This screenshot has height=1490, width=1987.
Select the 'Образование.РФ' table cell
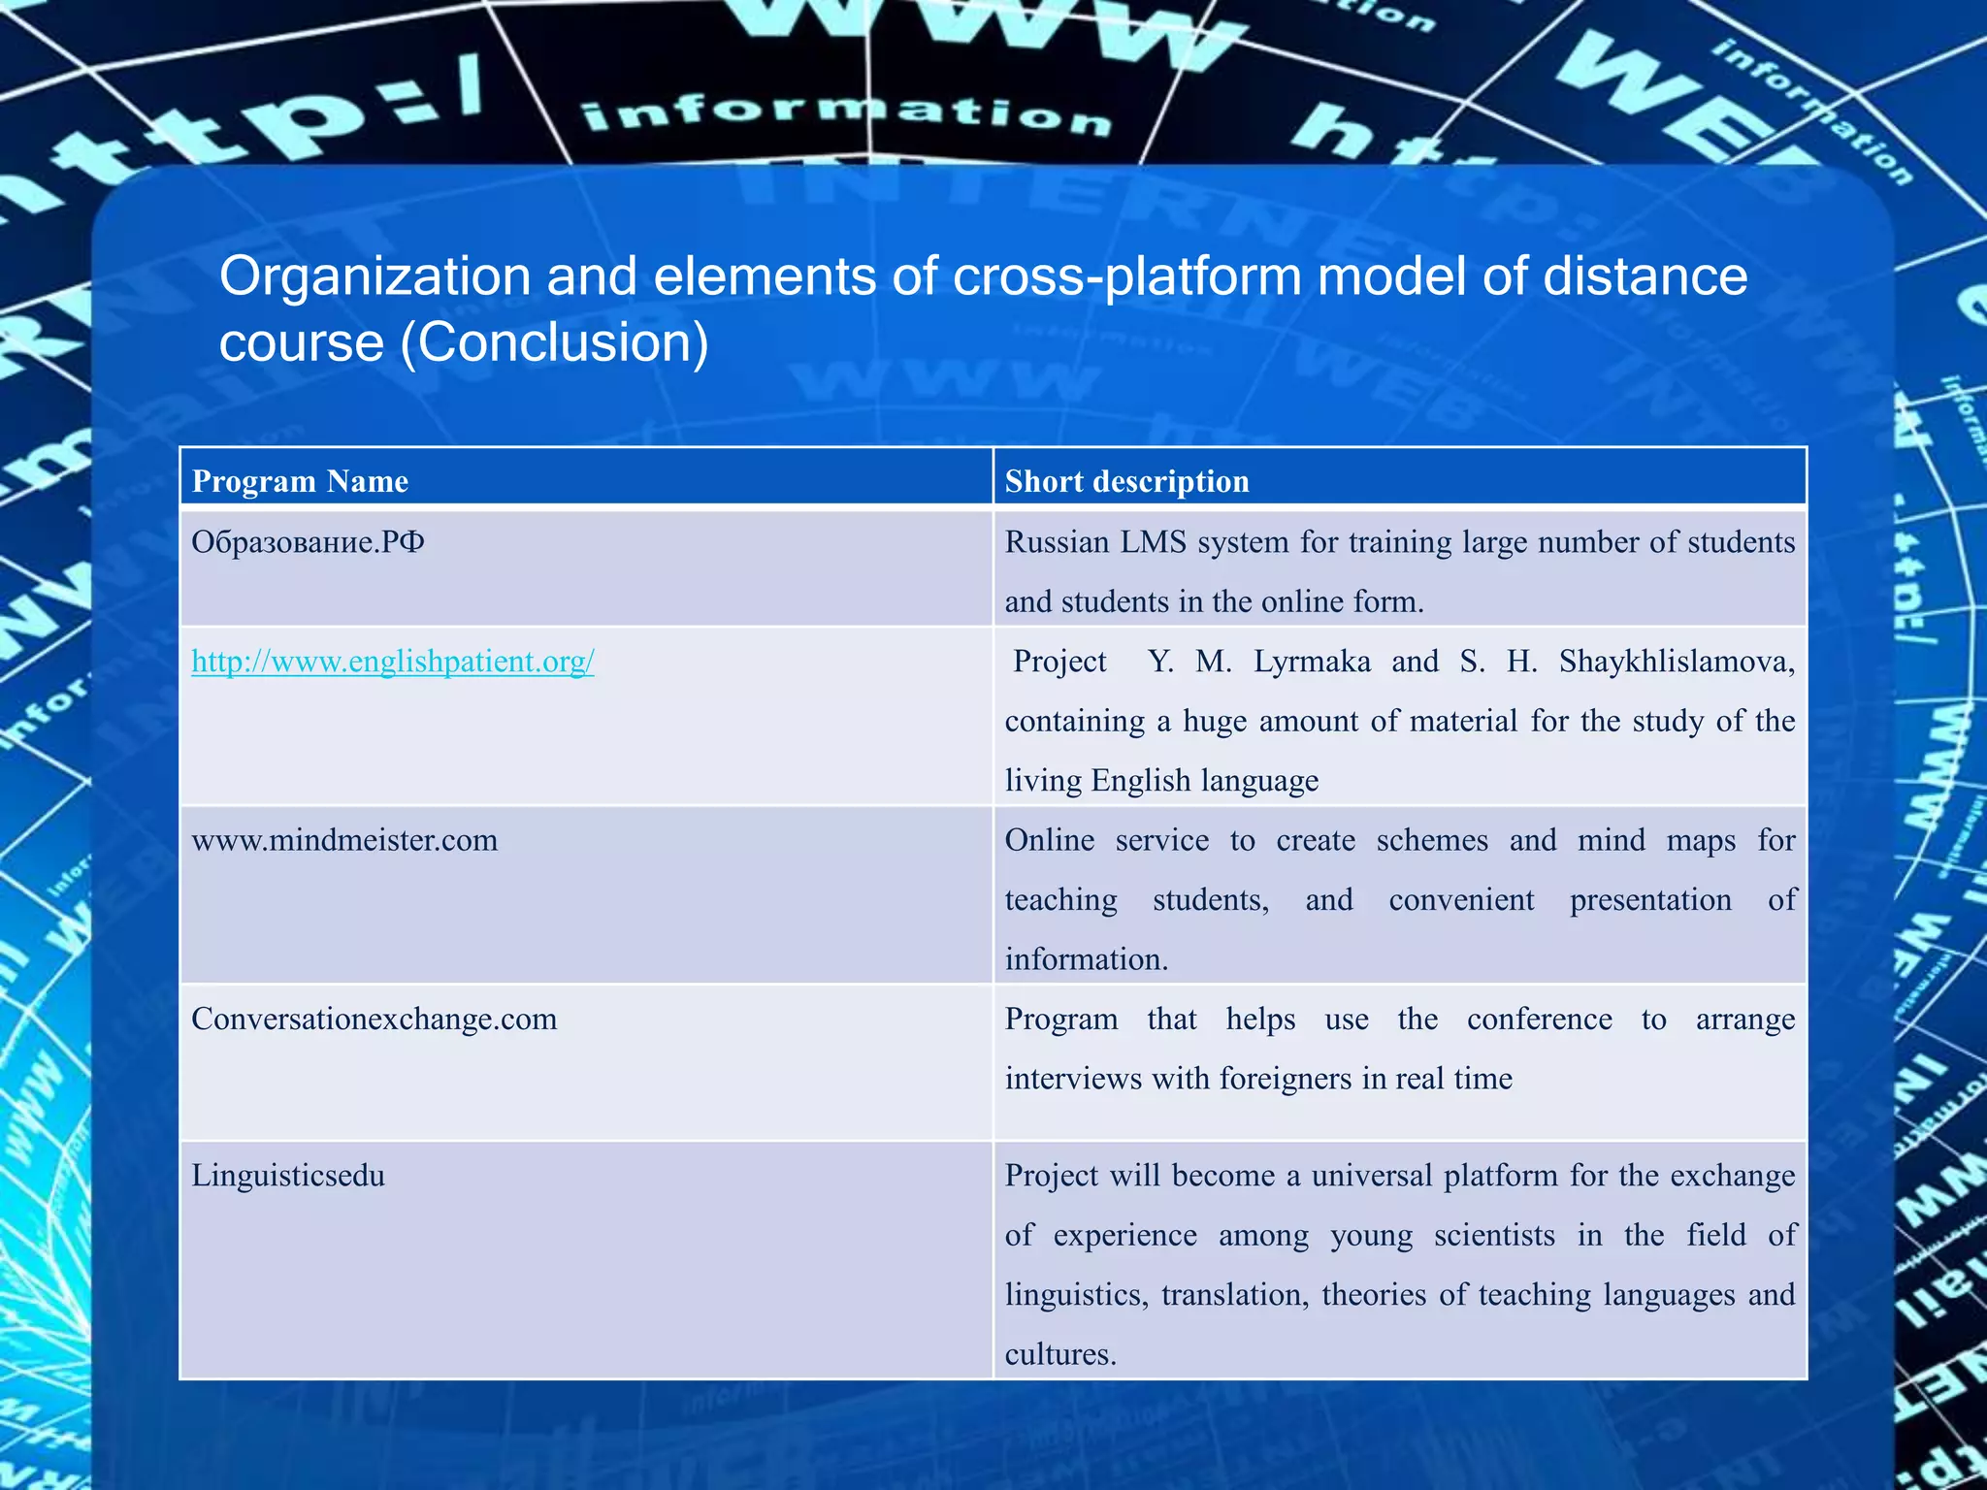587,567
